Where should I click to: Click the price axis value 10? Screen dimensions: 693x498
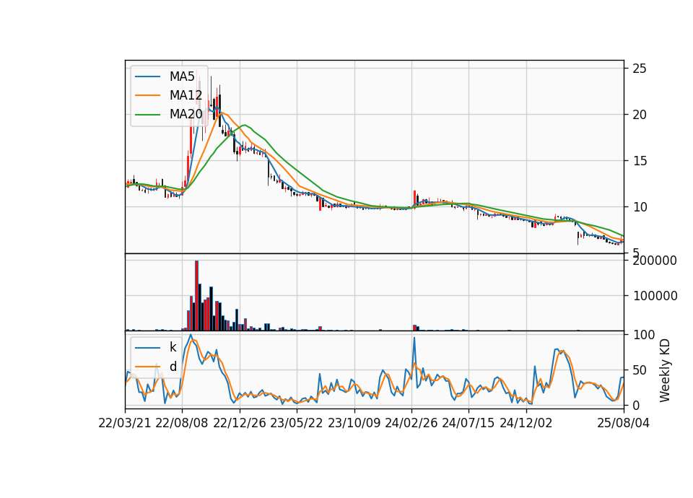pos(640,207)
